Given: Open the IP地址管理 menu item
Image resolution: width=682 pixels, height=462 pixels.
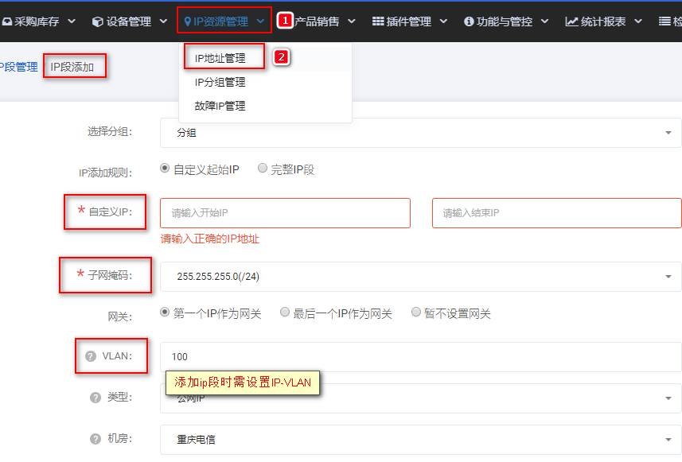Looking at the screenshot, I should pyautogui.click(x=220, y=58).
